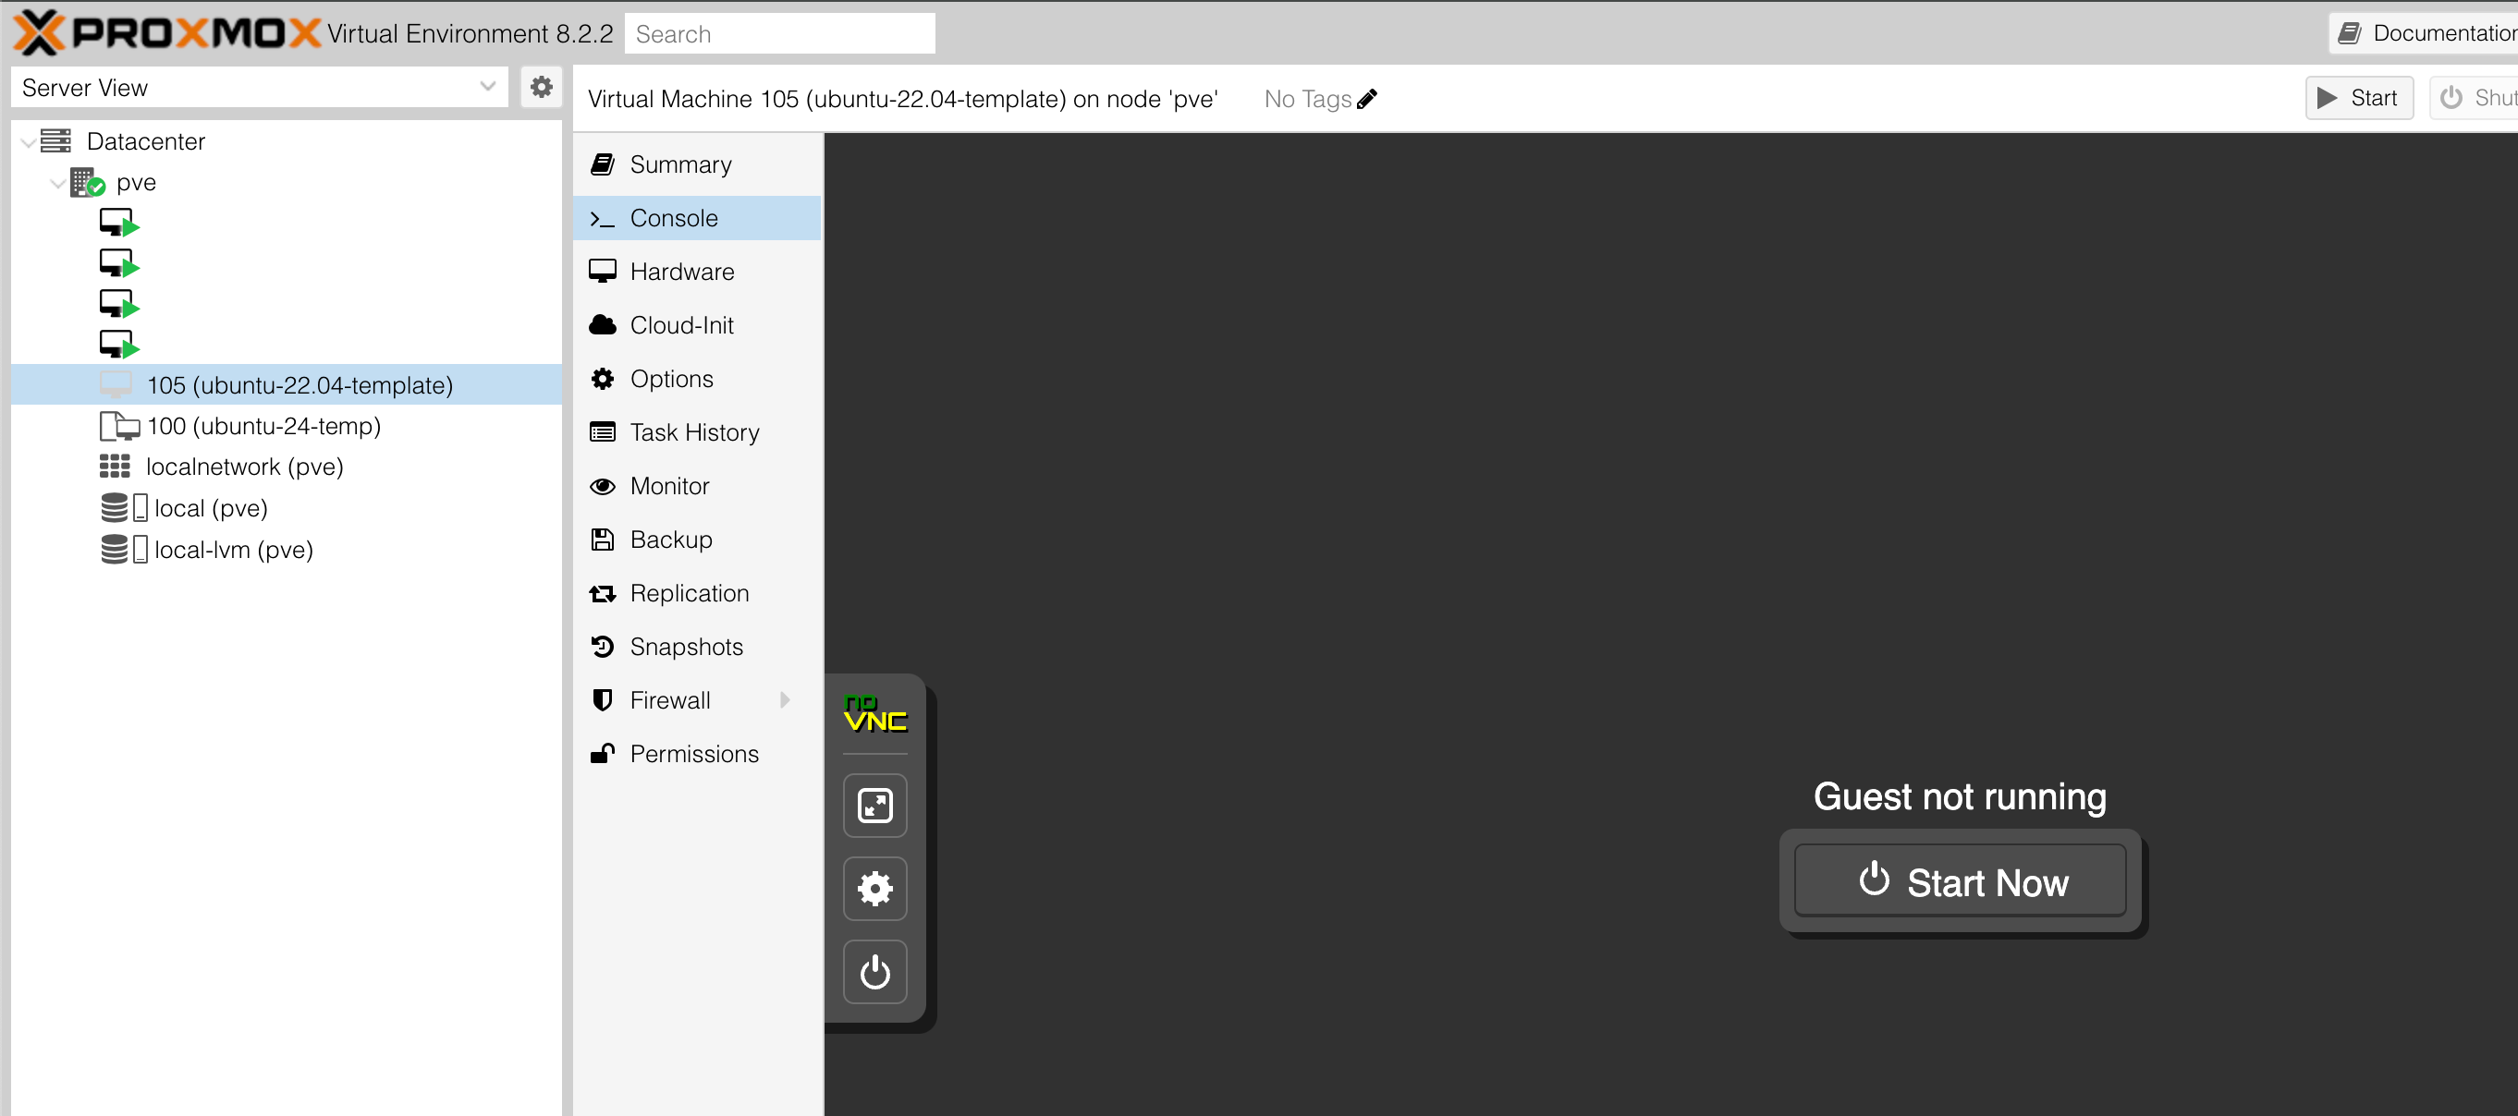2518x1116 pixels.
Task: Open the tree settings gear button
Action: pos(541,87)
